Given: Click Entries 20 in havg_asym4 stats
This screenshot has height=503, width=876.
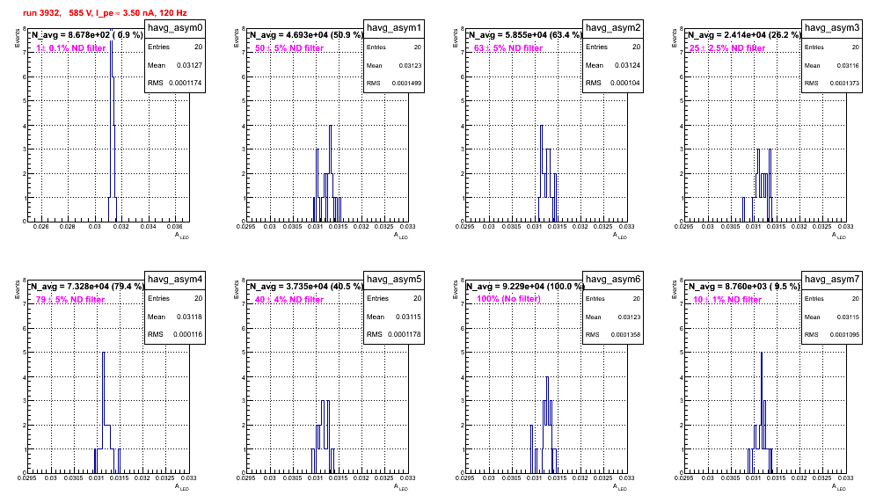Looking at the screenshot, I should [175, 298].
